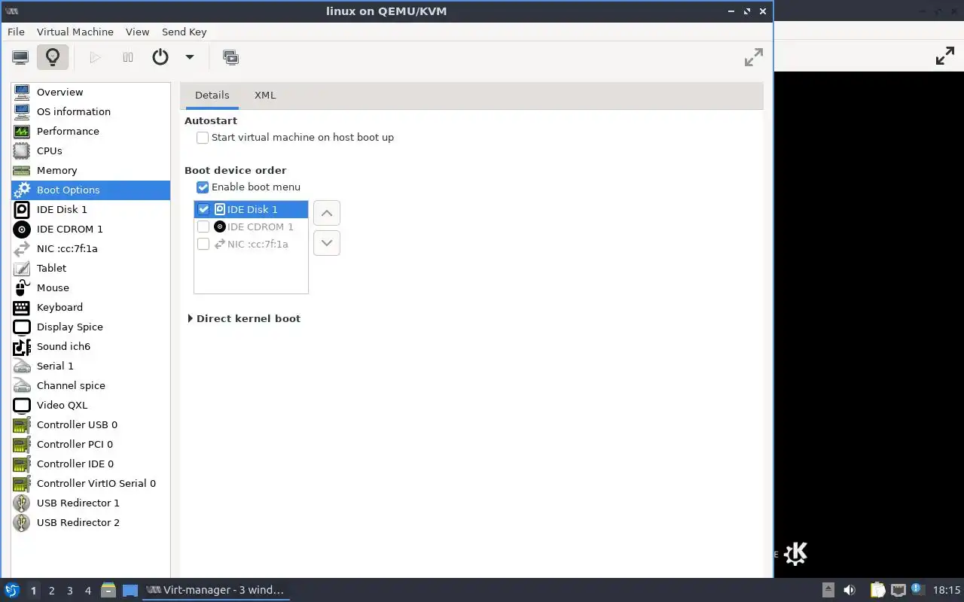Open the File menu

[x=16, y=32]
